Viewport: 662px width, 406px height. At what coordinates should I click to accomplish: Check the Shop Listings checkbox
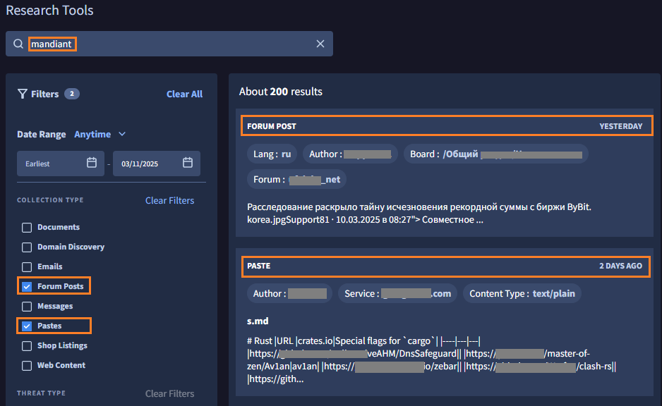[27, 346]
